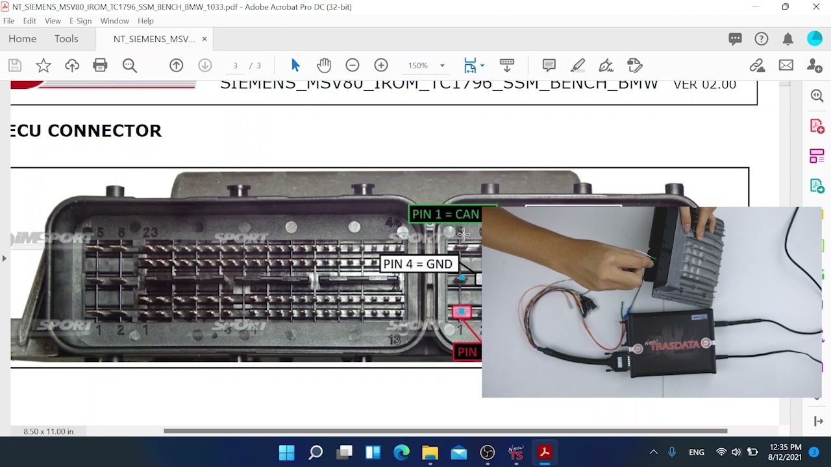Open the Fill & Sign pen tool

pos(606,66)
